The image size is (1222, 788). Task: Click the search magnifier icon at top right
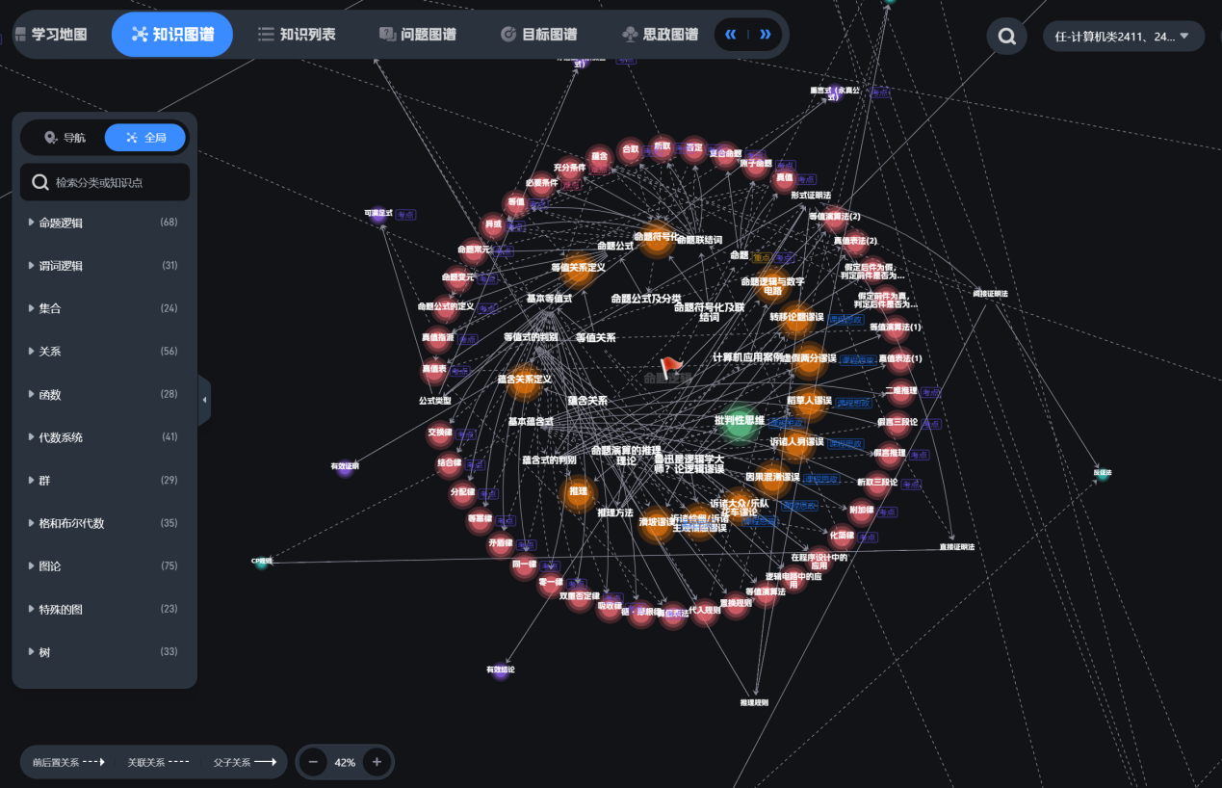(x=1006, y=37)
